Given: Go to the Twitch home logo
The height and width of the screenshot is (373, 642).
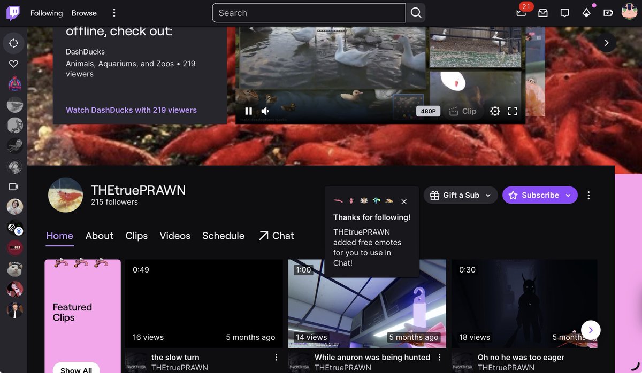Looking at the screenshot, I should point(13,13).
